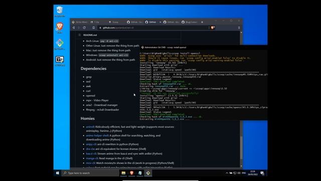Open the notepad-style taskbar app
The width and height of the screenshot is (321, 181).
140,173
